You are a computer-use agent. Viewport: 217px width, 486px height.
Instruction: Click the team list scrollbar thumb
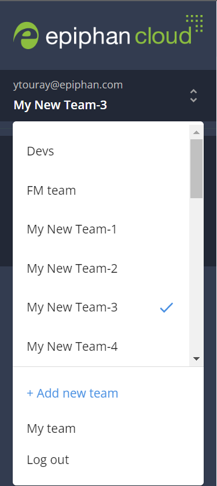pyautogui.click(x=196, y=169)
